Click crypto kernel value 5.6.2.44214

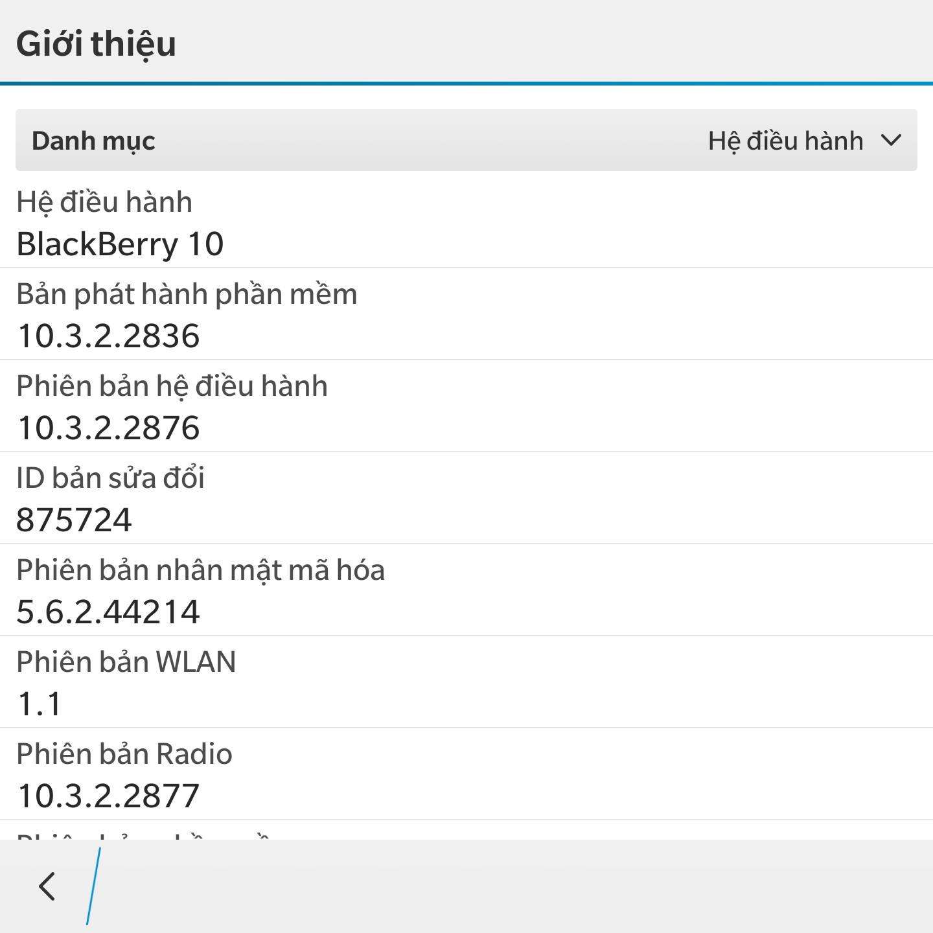[x=108, y=612]
